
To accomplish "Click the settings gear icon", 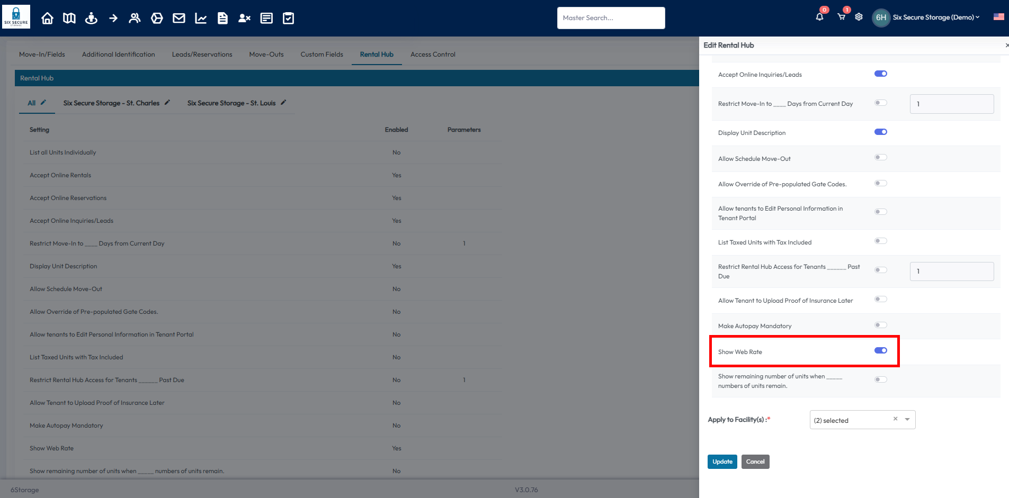I will [x=859, y=17].
